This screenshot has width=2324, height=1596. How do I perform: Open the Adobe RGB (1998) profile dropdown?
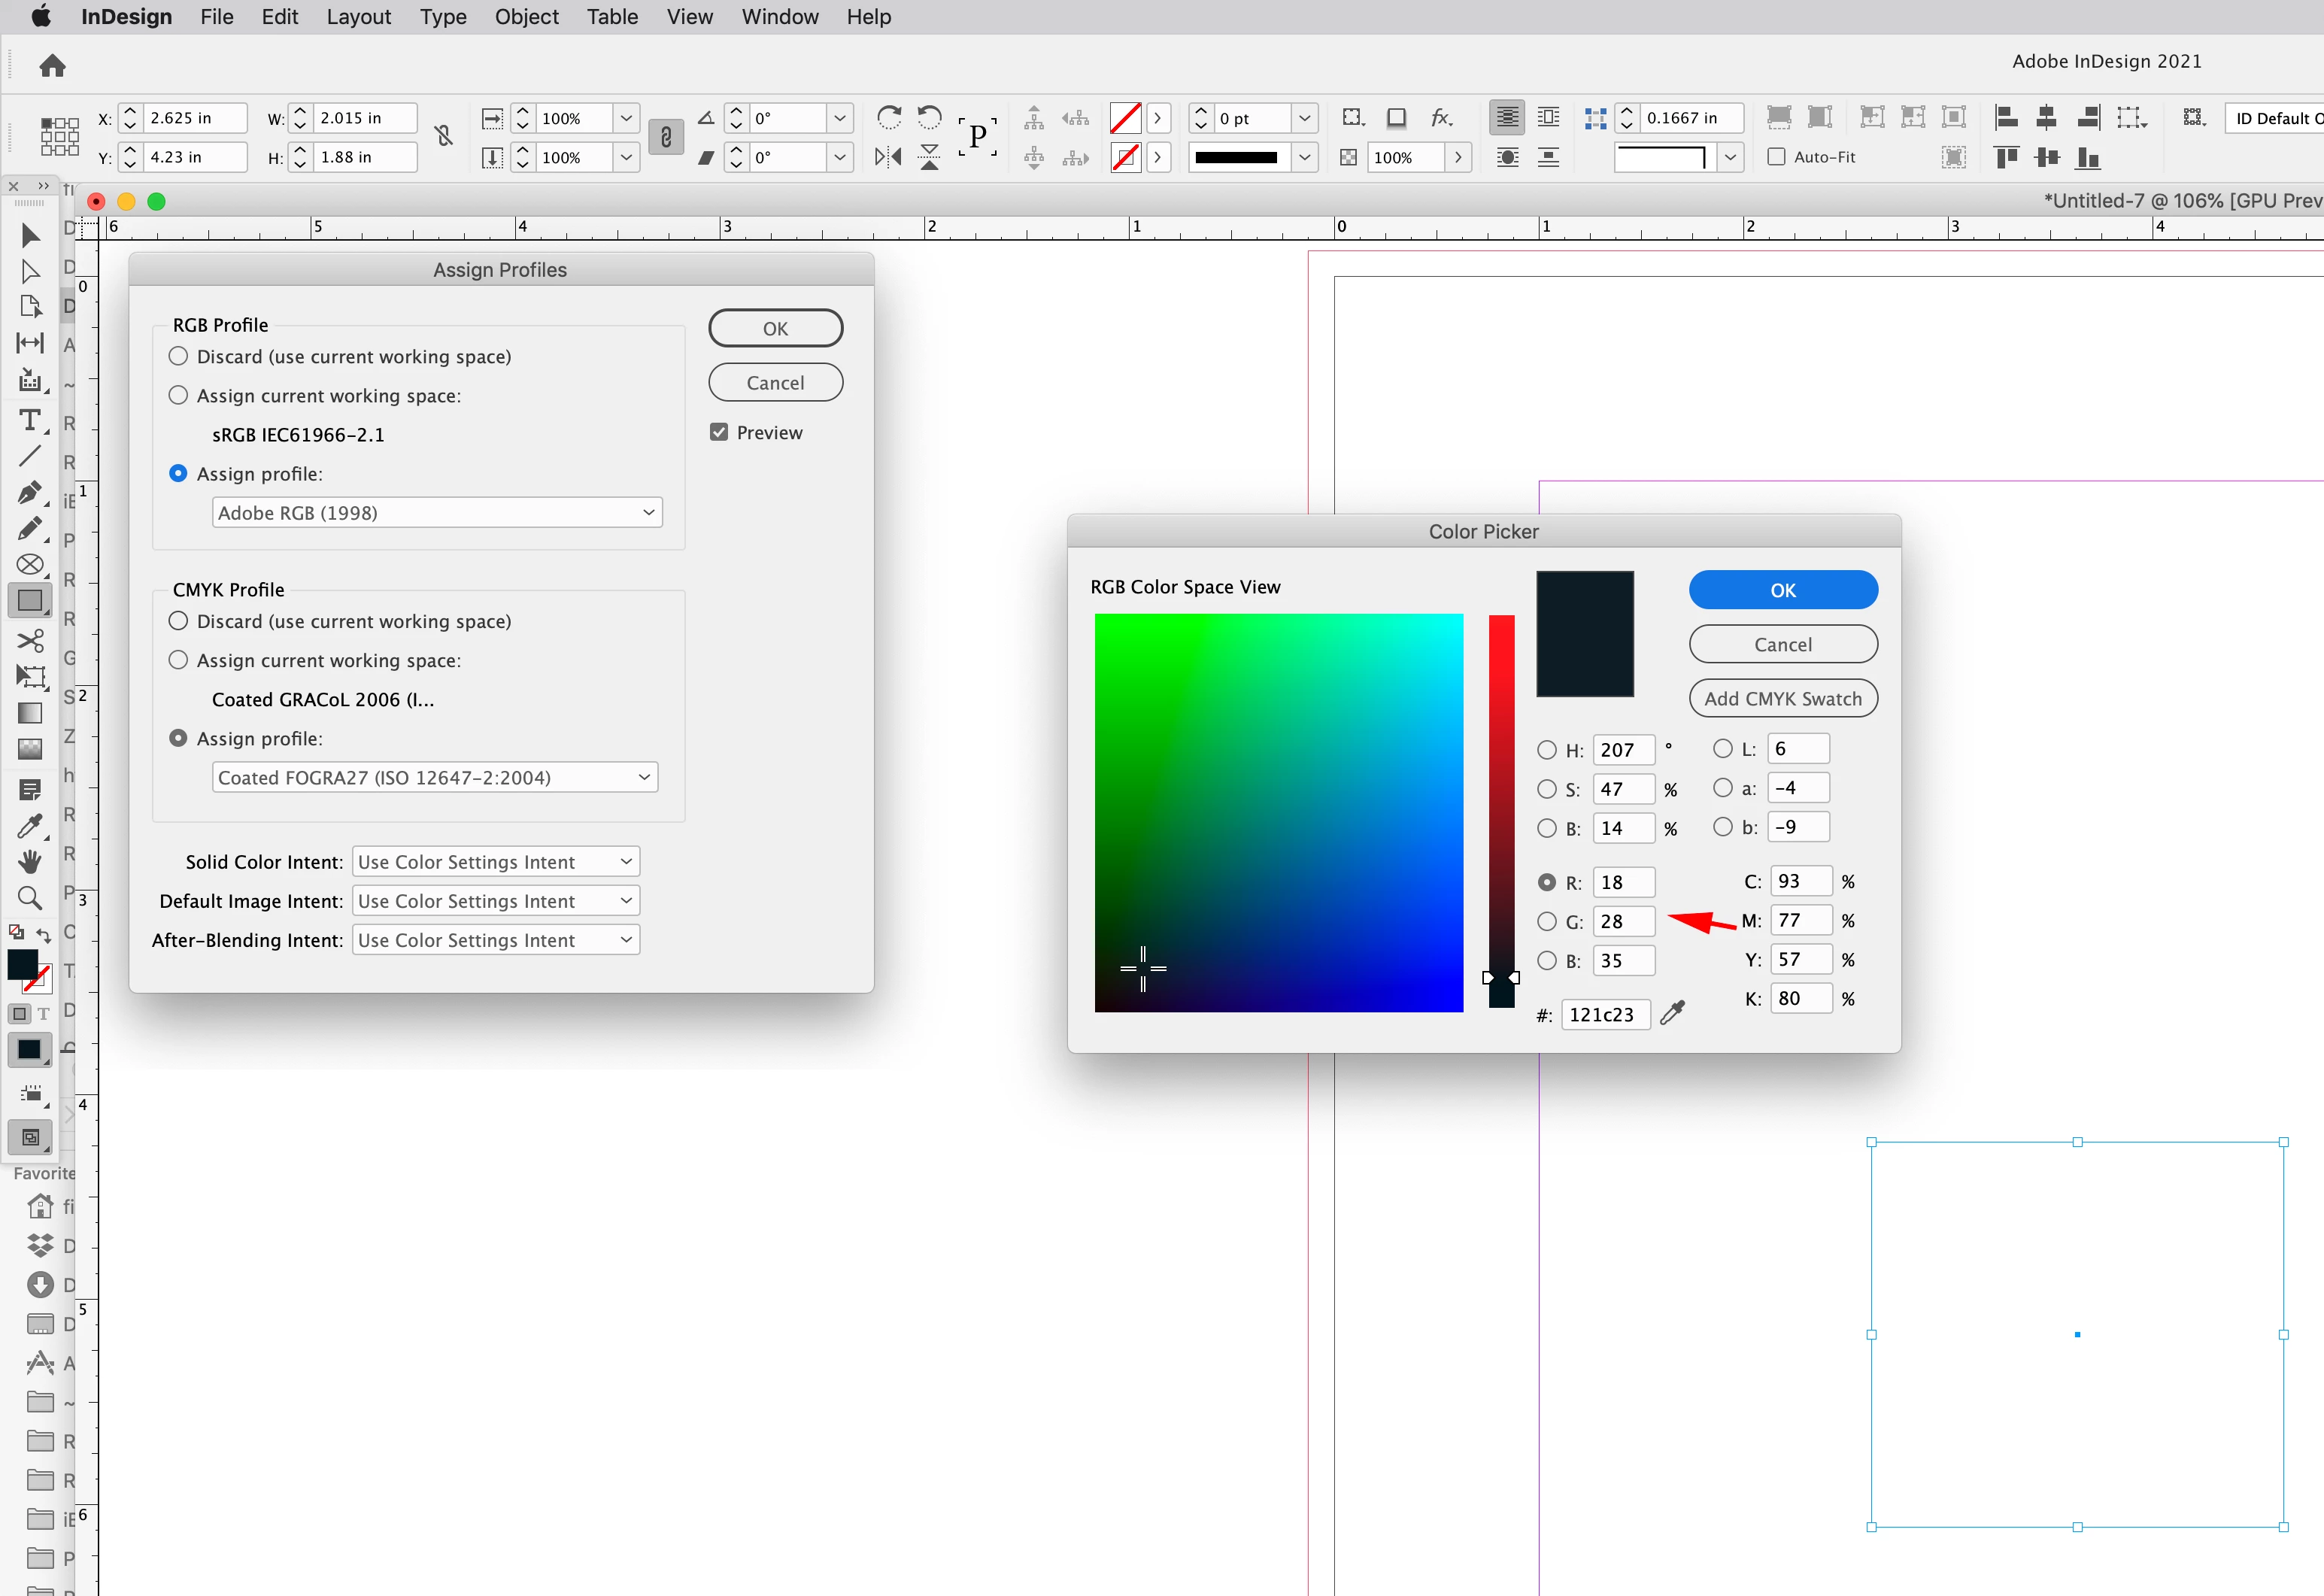(x=437, y=512)
